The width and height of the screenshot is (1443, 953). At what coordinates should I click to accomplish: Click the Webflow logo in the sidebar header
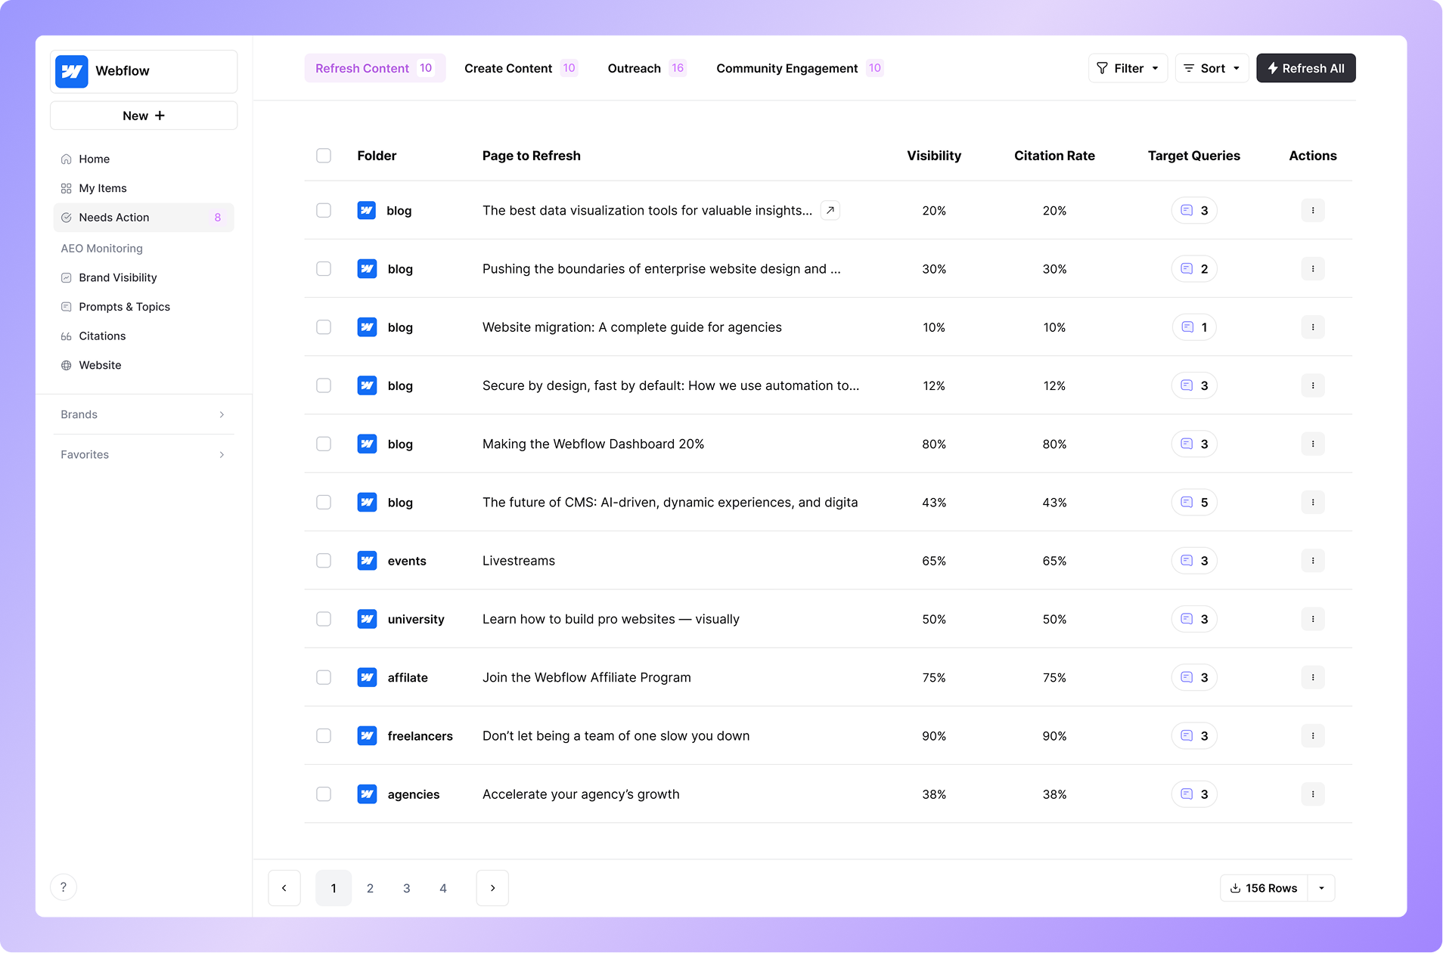click(72, 71)
